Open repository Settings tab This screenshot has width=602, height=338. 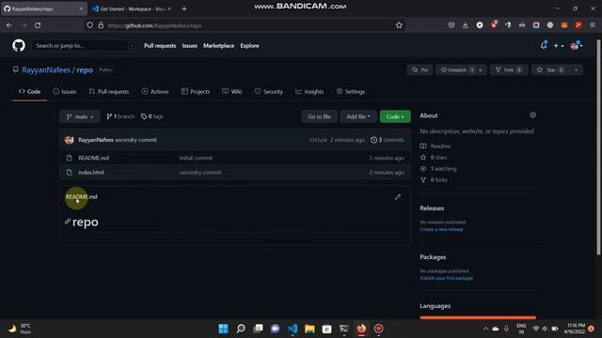(351, 92)
